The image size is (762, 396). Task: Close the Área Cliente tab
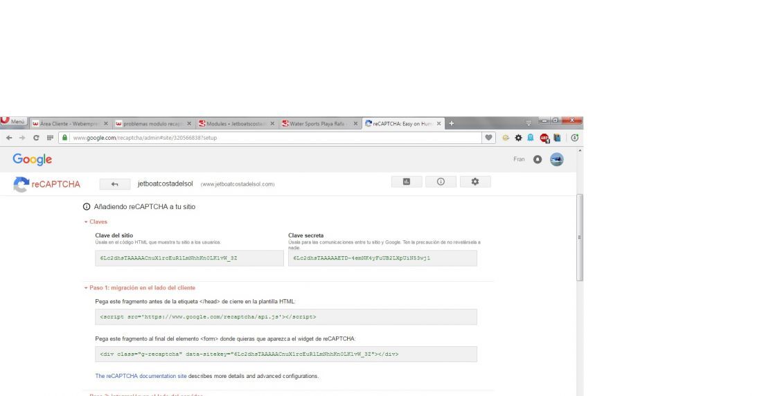pyautogui.click(x=106, y=124)
